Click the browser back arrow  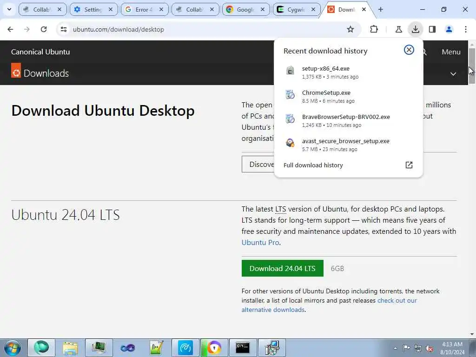tap(10, 29)
